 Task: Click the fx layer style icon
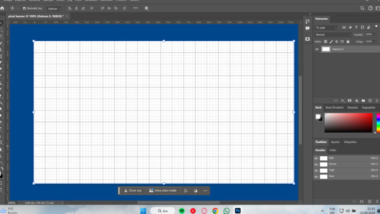click(343, 100)
